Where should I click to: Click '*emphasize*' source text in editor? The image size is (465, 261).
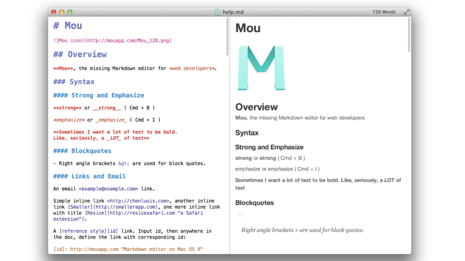click(x=69, y=120)
